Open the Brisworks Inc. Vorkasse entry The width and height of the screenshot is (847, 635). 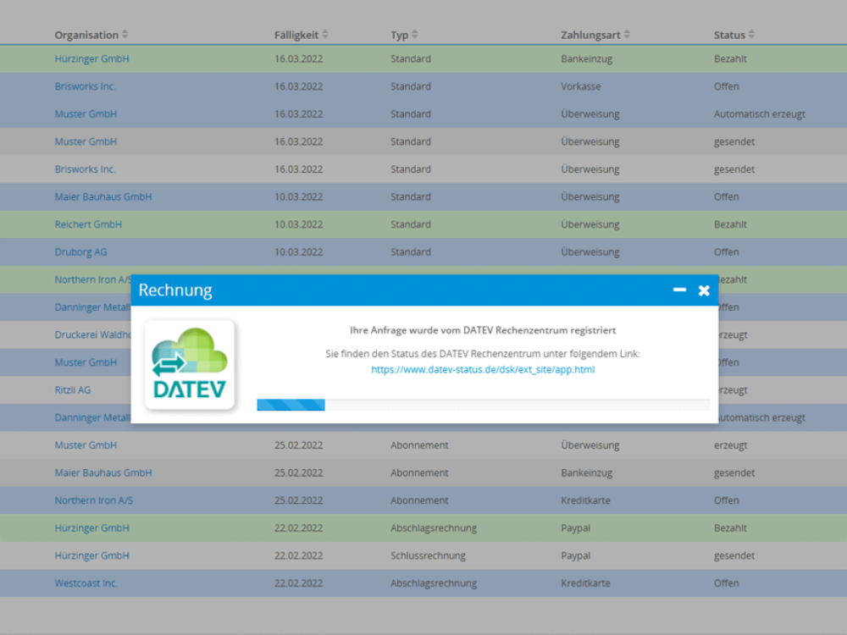pyautogui.click(x=85, y=86)
